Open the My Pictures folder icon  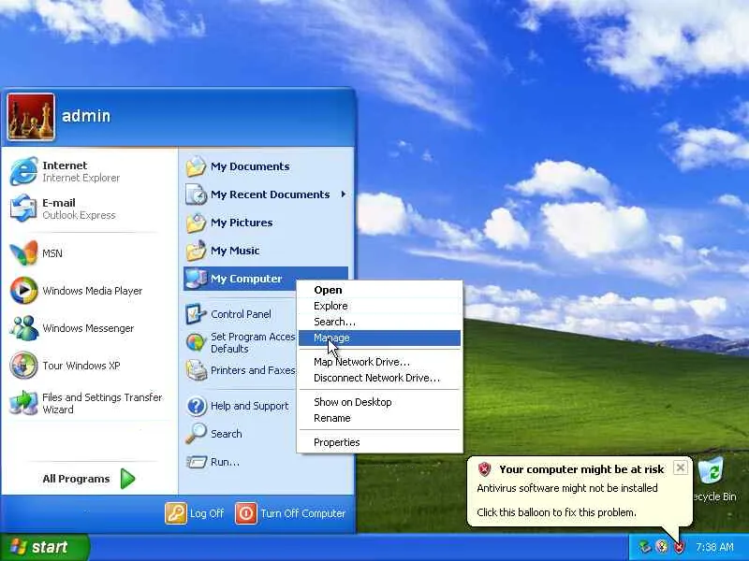click(x=196, y=223)
